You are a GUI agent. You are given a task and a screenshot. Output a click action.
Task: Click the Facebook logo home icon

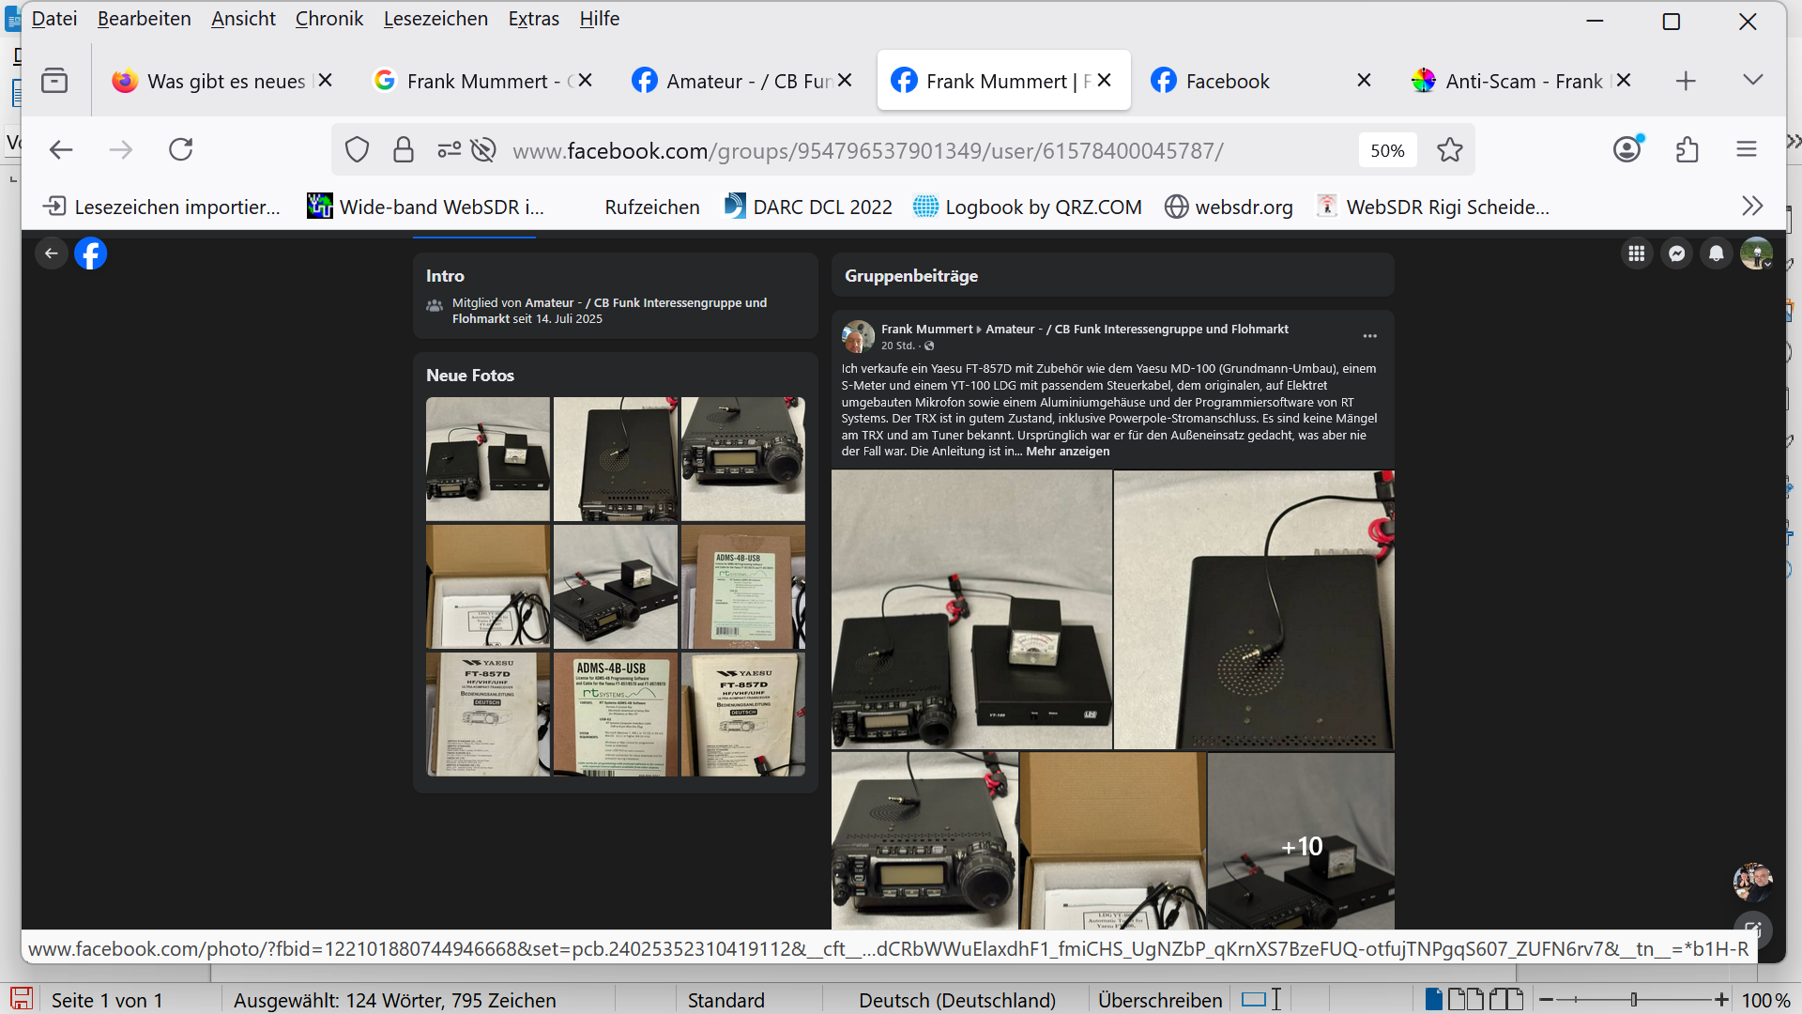point(91,253)
